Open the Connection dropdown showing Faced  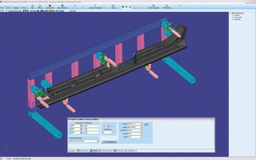pyautogui.click(x=141, y=130)
